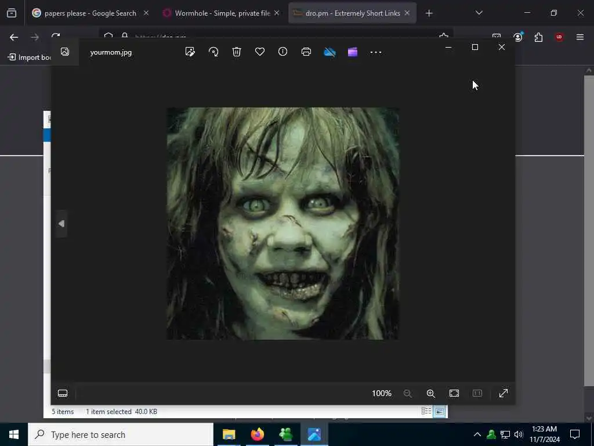Switch File Explorer to large icons view
The image size is (594, 446).
[x=440, y=411]
